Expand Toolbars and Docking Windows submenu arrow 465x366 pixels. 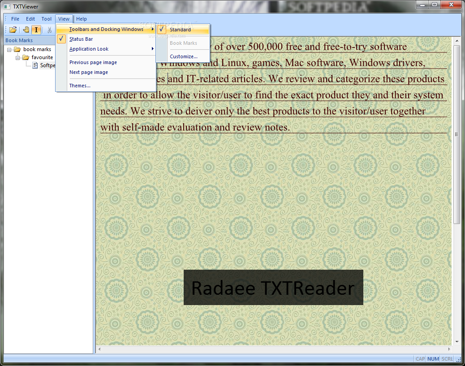click(152, 29)
